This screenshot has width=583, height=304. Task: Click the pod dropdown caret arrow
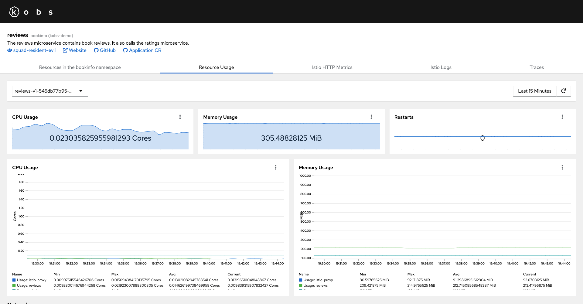click(81, 91)
